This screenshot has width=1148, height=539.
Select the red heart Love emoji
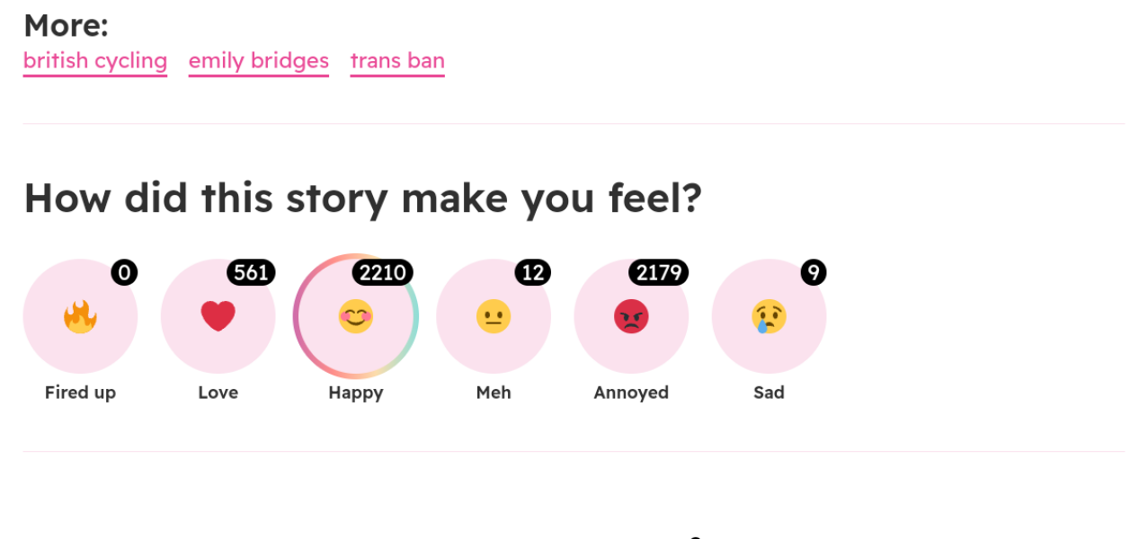pyautogui.click(x=218, y=316)
